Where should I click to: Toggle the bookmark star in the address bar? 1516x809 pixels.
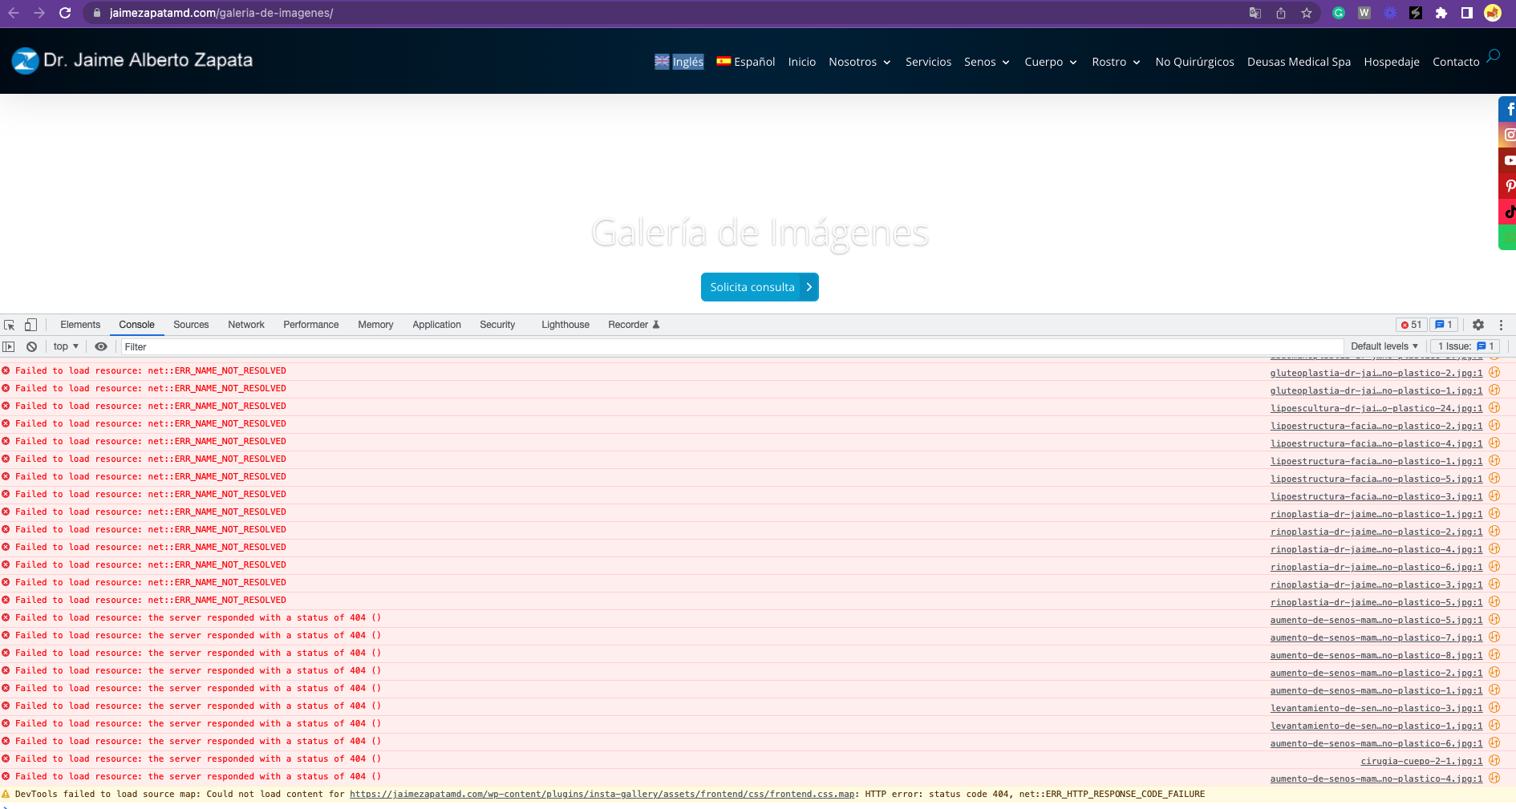(x=1307, y=13)
